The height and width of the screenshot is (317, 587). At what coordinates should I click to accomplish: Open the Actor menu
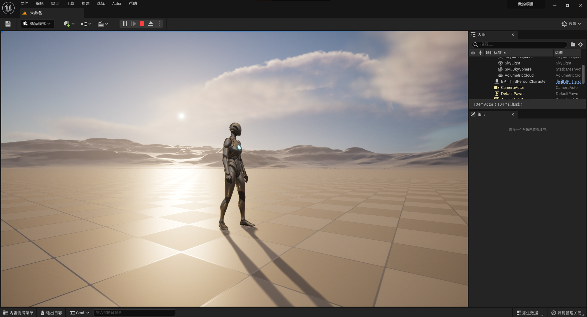pos(117,4)
